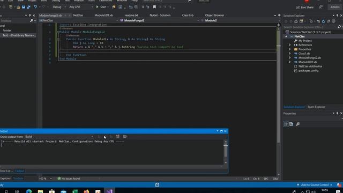Click Clear All icon in Output panel
The width and height of the screenshot is (343, 193).
click(118, 137)
